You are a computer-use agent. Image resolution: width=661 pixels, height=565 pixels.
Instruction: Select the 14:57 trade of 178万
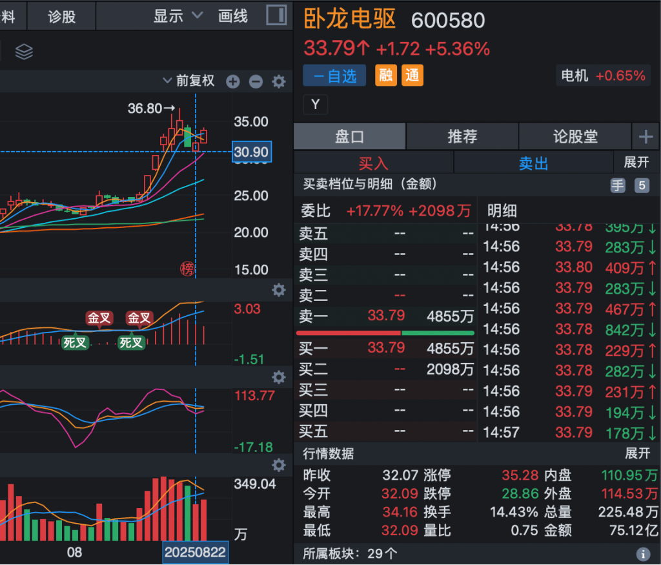[569, 433]
